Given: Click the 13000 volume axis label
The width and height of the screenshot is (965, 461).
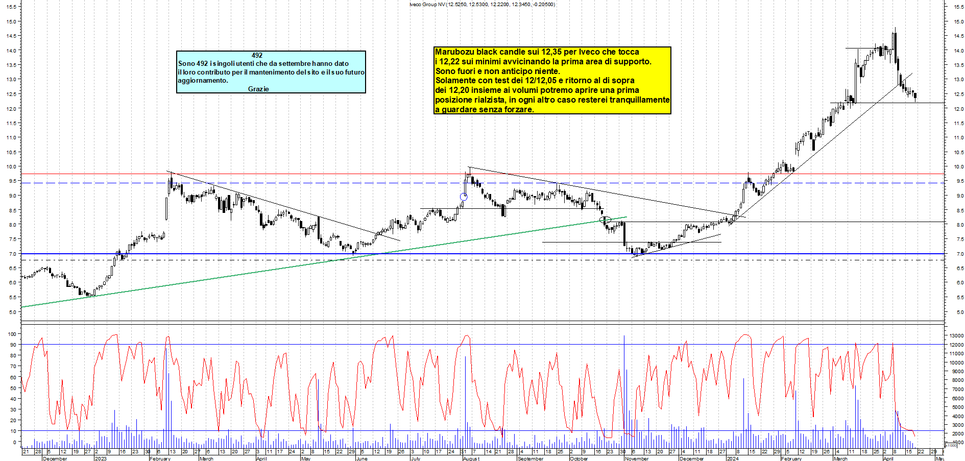Looking at the screenshot, I should click(x=956, y=336).
